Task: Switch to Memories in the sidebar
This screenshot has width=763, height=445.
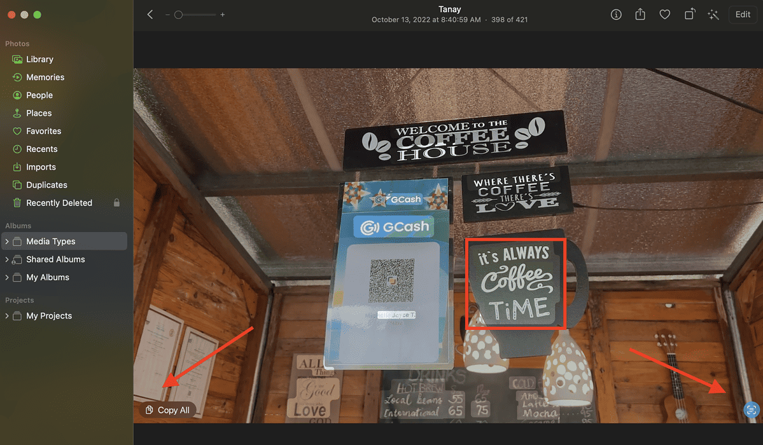Action: click(45, 77)
